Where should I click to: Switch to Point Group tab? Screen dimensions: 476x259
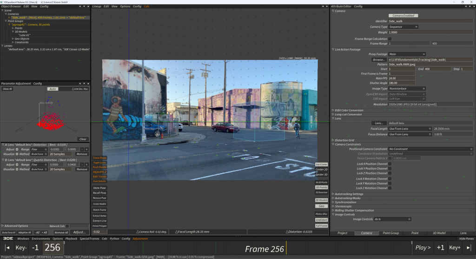click(x=390, y=233)
